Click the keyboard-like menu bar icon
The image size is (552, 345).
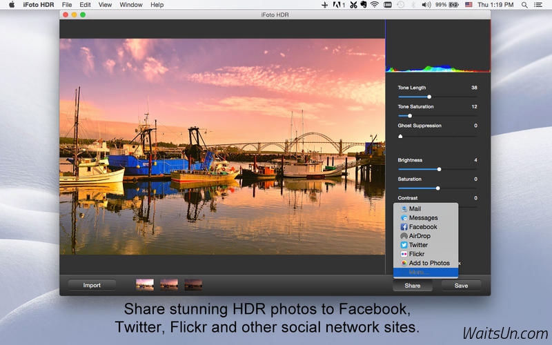388,5
